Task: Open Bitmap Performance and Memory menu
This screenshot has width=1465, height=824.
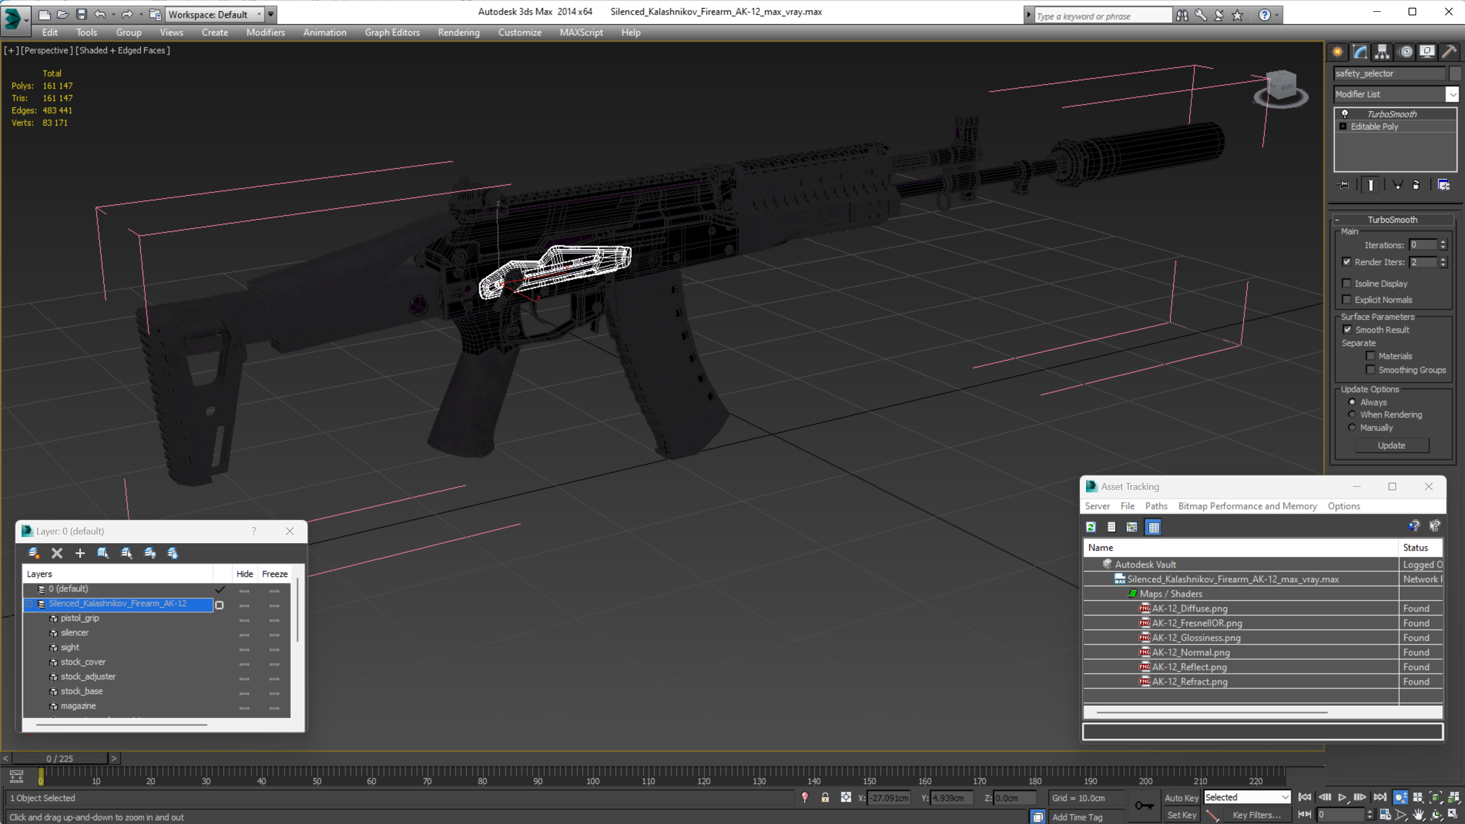Action: [x=1247, y=506]
